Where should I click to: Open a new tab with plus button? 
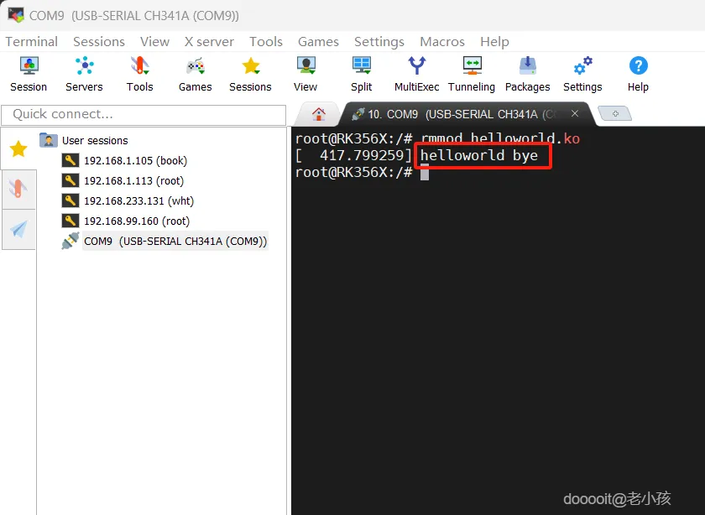pos(615,114)
